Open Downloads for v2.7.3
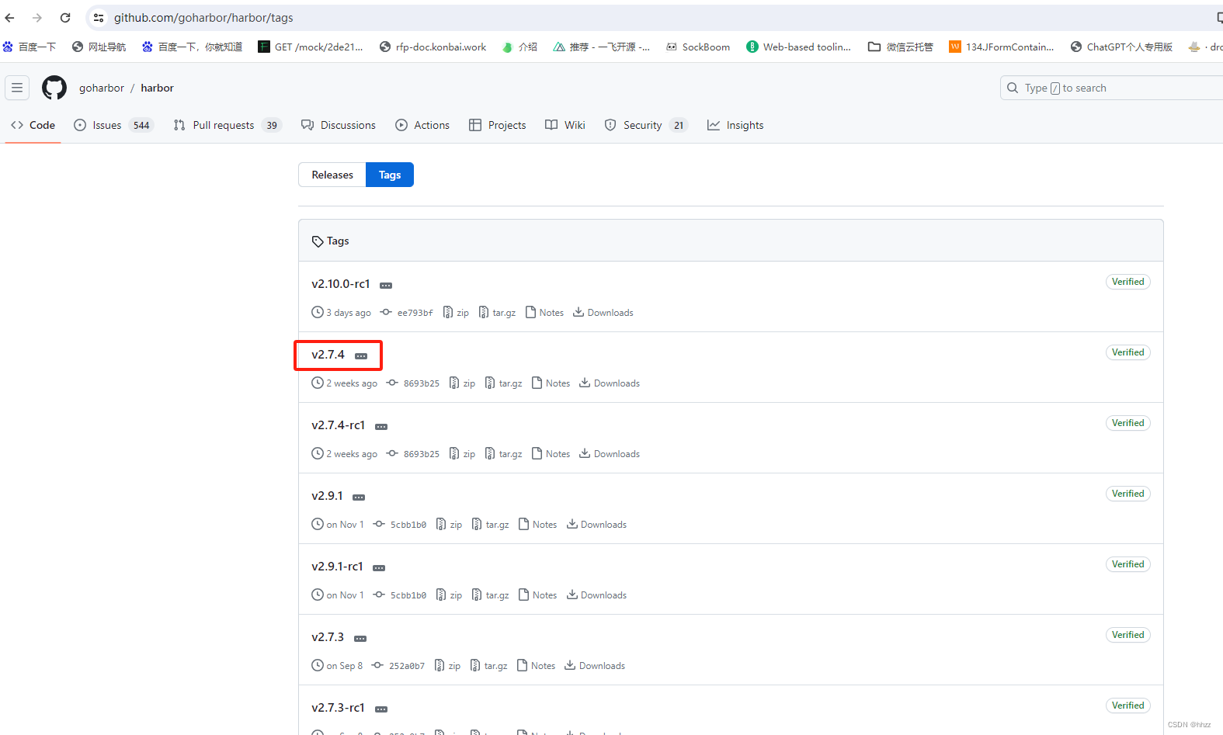 [595, 666]
